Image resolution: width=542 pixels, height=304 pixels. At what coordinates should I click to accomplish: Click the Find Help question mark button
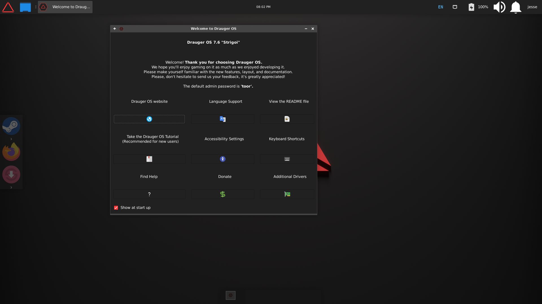149,194
